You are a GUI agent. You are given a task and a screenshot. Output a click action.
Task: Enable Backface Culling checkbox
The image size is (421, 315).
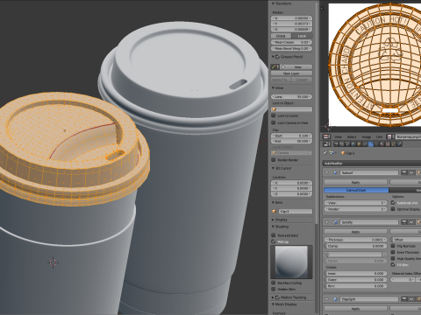click(x=274, y=283)
